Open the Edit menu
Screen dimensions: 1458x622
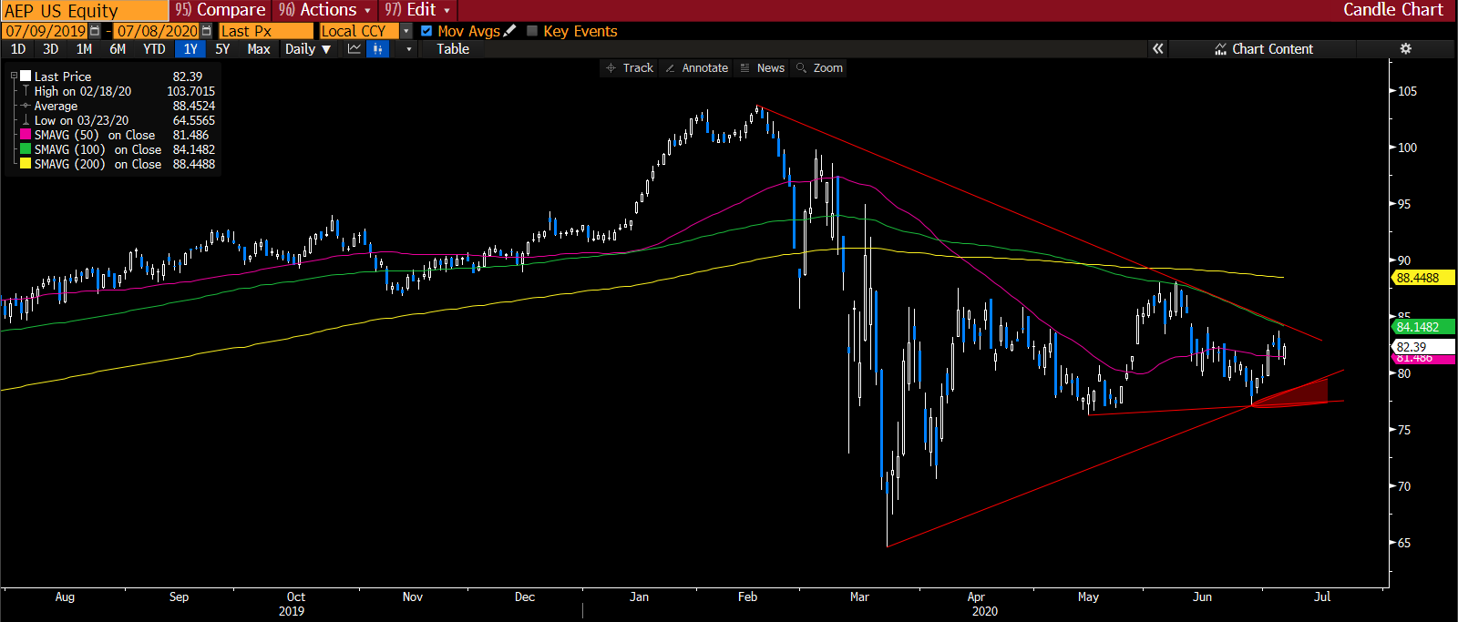coord(419,10)
